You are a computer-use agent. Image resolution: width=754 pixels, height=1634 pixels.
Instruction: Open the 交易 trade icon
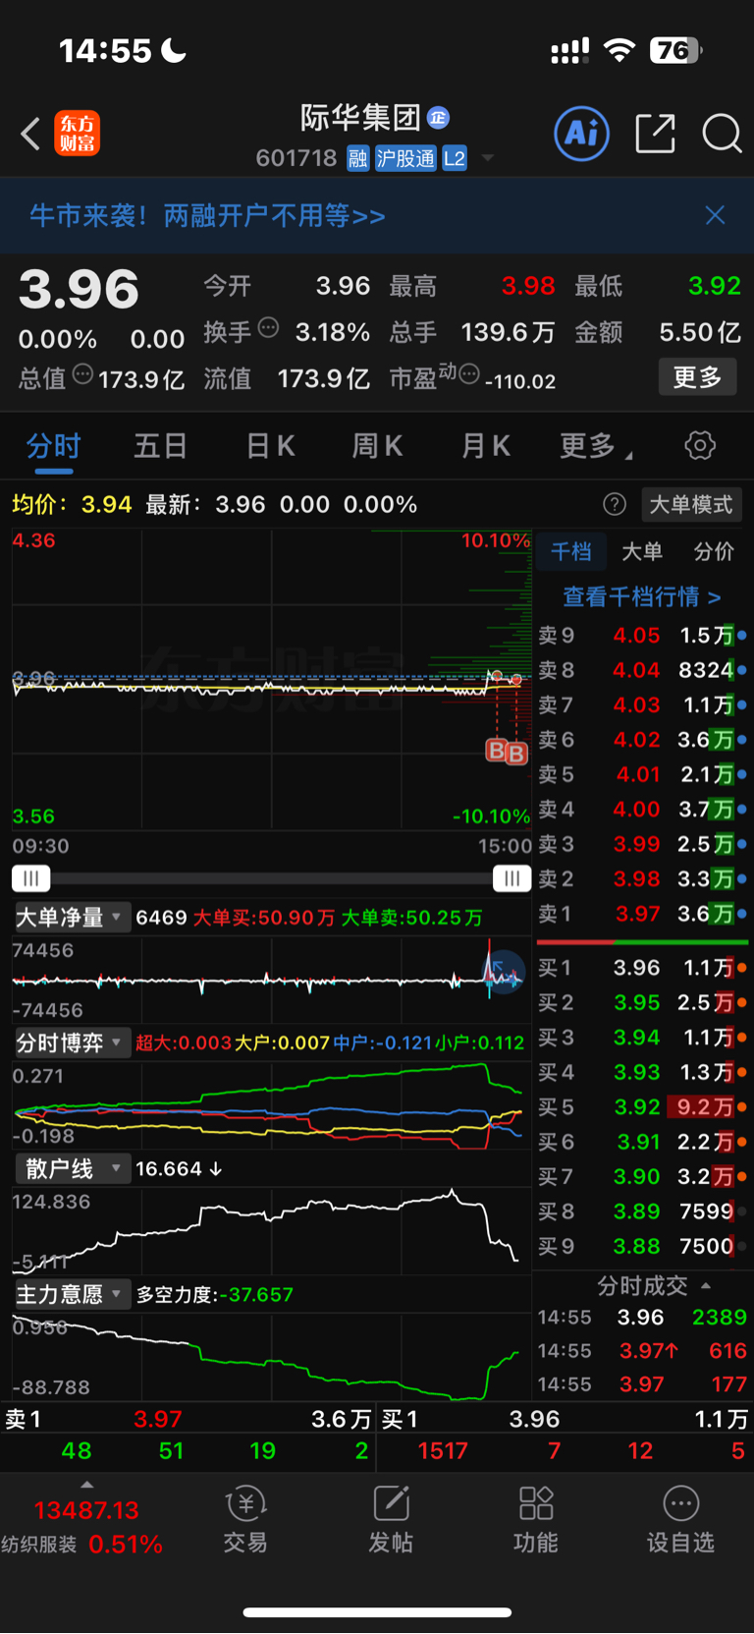[245, 1519]
